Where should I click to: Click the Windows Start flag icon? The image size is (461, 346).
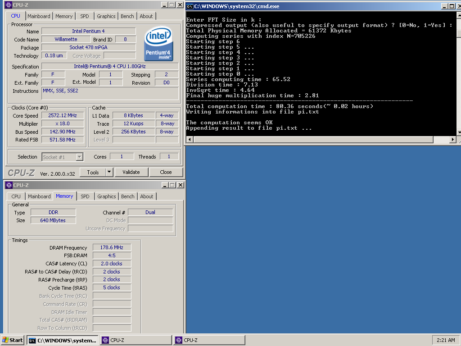click(5, 340)
